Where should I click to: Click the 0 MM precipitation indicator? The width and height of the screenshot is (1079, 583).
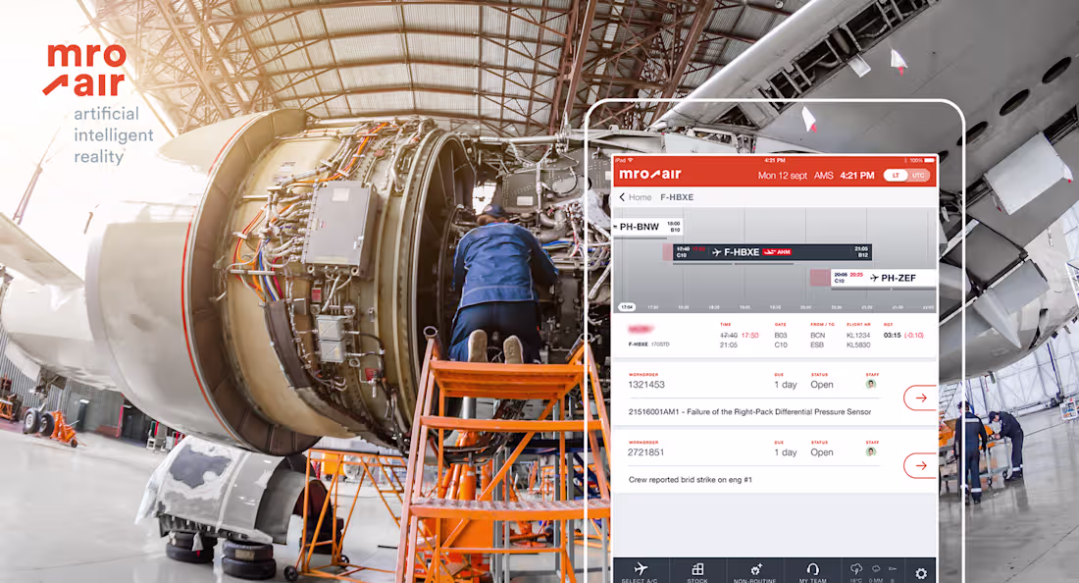coord(875,569)
